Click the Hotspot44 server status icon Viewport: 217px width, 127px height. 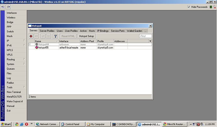tap(36, 44)
